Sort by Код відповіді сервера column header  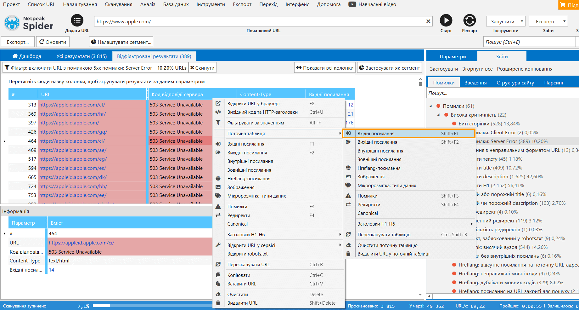[x=192, y=94]
